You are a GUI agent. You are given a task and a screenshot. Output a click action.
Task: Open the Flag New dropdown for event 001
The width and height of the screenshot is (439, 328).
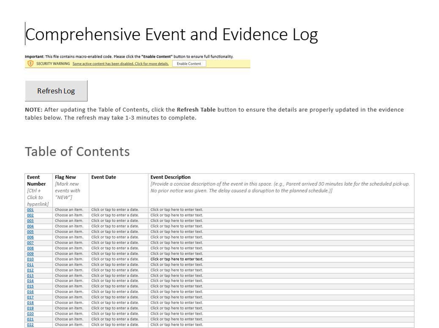click(69, 210)
